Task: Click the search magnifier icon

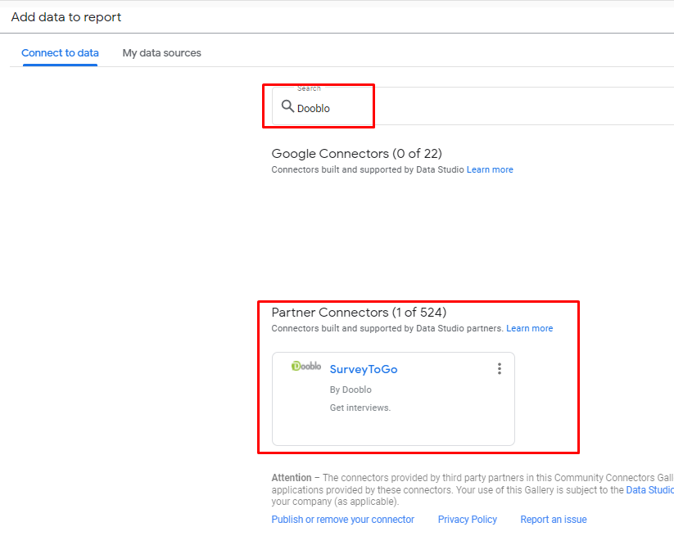Action: 287,106
